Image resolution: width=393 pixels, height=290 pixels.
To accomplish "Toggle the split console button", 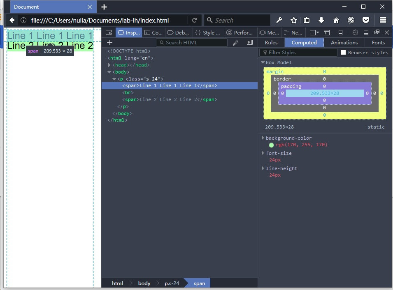I will pos(327,32).
